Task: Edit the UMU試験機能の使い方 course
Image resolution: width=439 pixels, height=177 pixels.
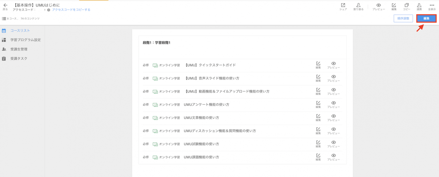Action: [318, 144]
